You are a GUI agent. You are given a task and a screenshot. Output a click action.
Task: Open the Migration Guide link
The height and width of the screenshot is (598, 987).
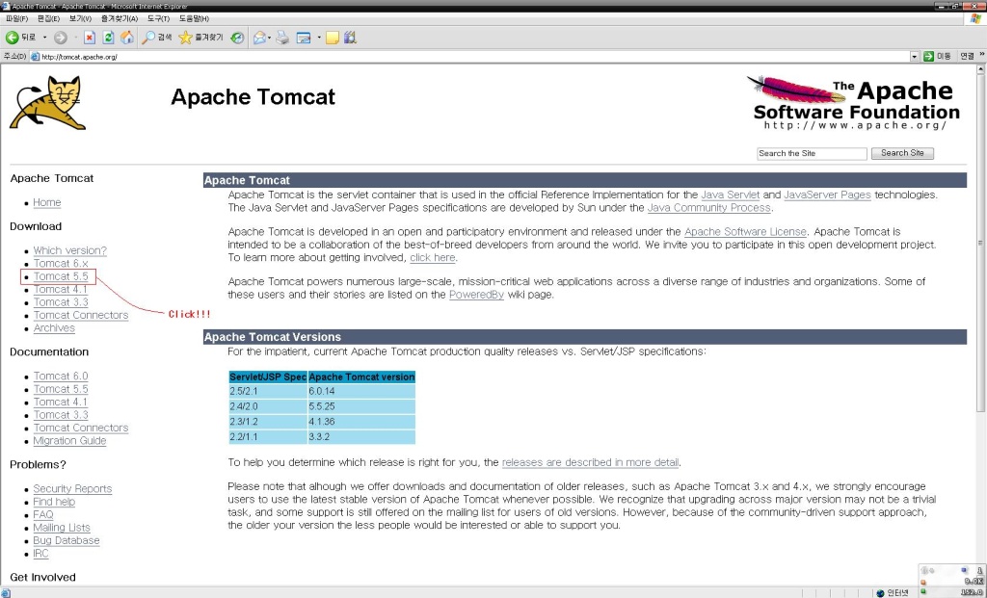pos(69,441)
